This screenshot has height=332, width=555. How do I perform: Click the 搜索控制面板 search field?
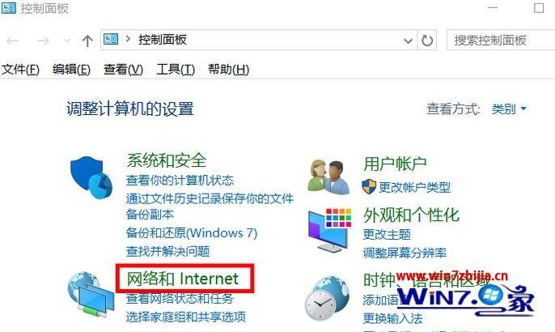coord(501,40)
